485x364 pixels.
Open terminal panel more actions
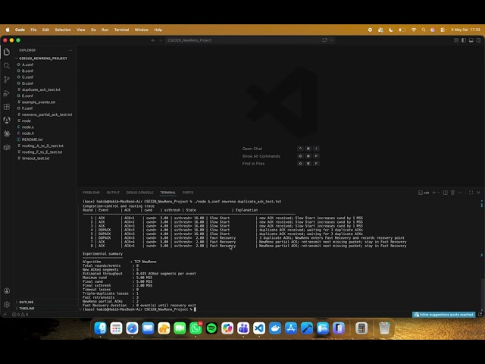coord(460,193)
